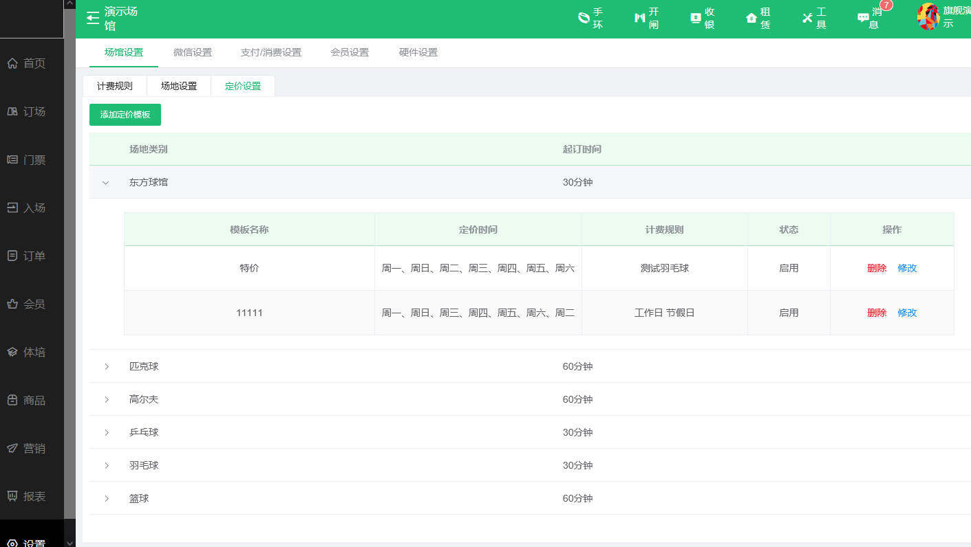The image size is (971, 547).
Task: Expand the 高尔夫 row
Action: 107,400
